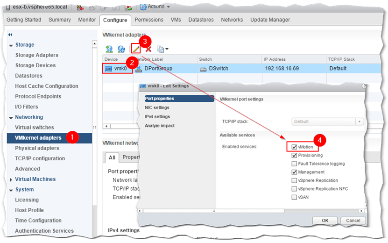This screenshot has height=243, width=388.
Task: Click the host toolbar icon with green and red arrows
Action: point(128,7)
